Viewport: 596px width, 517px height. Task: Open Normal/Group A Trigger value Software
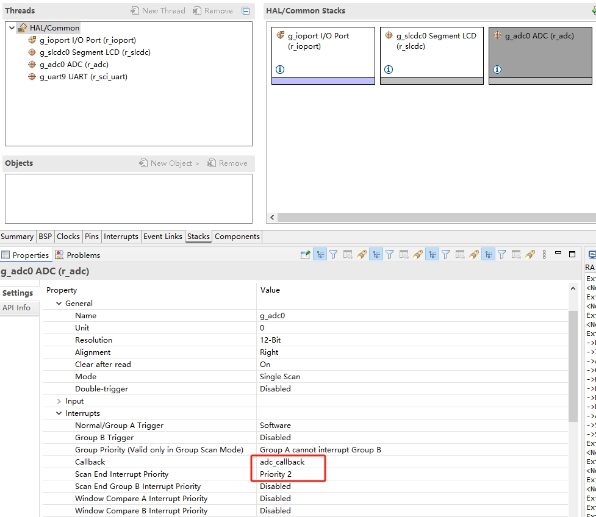coord(412,426)
